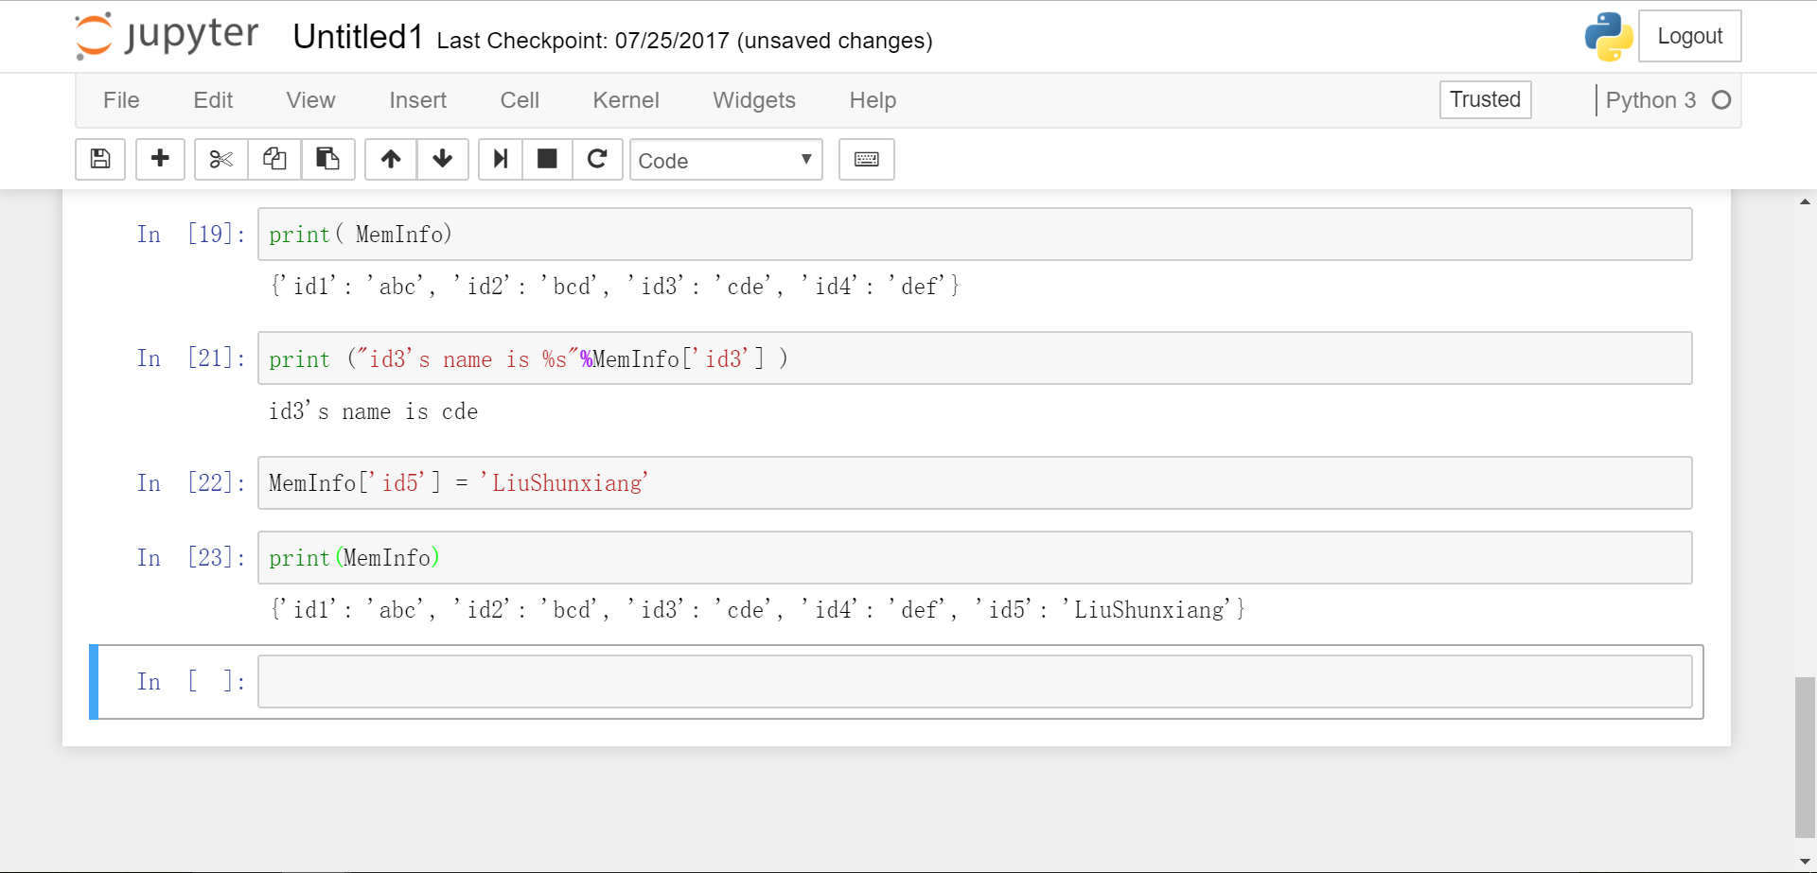Viewport: 1817px width, 873px height.
Task: Paste cells below using the clipboard icon
Action: click(x=327, y=159)
